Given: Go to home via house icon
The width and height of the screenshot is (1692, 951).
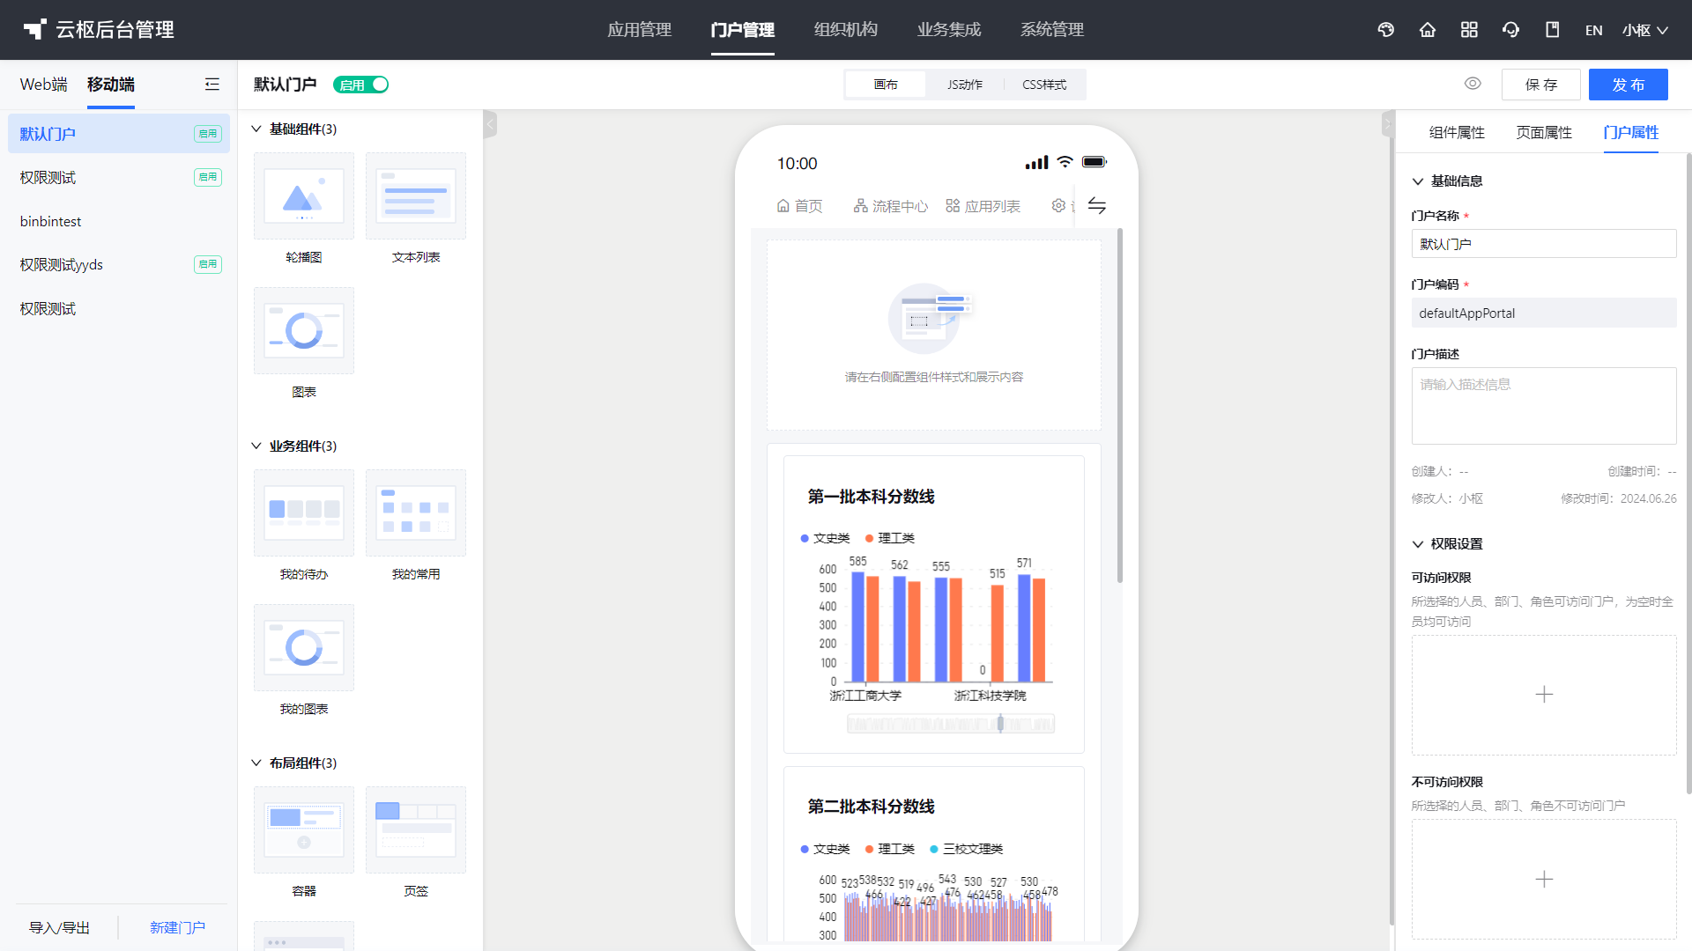Looking at the screenshot, I should point(1428,30).
